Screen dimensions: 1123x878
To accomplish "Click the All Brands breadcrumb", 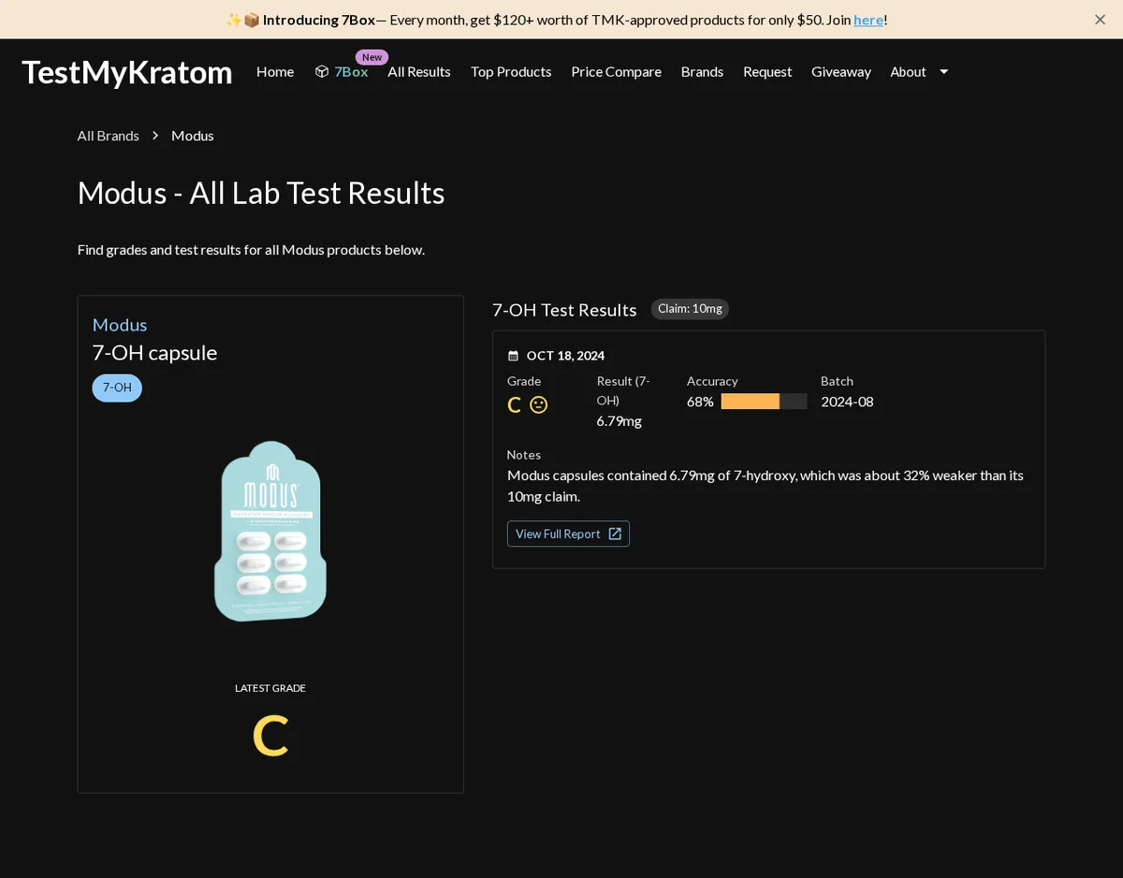I will (109, 136).
